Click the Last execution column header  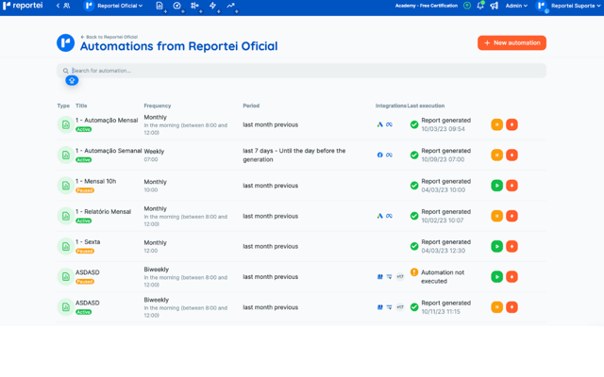tap(426, 106)
